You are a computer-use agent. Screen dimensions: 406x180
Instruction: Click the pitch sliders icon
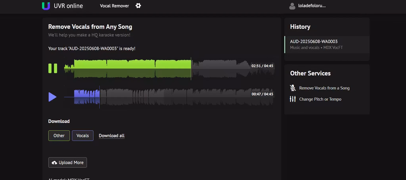(x=293, y=99)
